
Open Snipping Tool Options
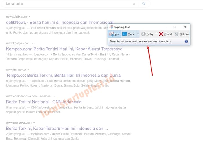pyautogui.click(x=182, y=34)
